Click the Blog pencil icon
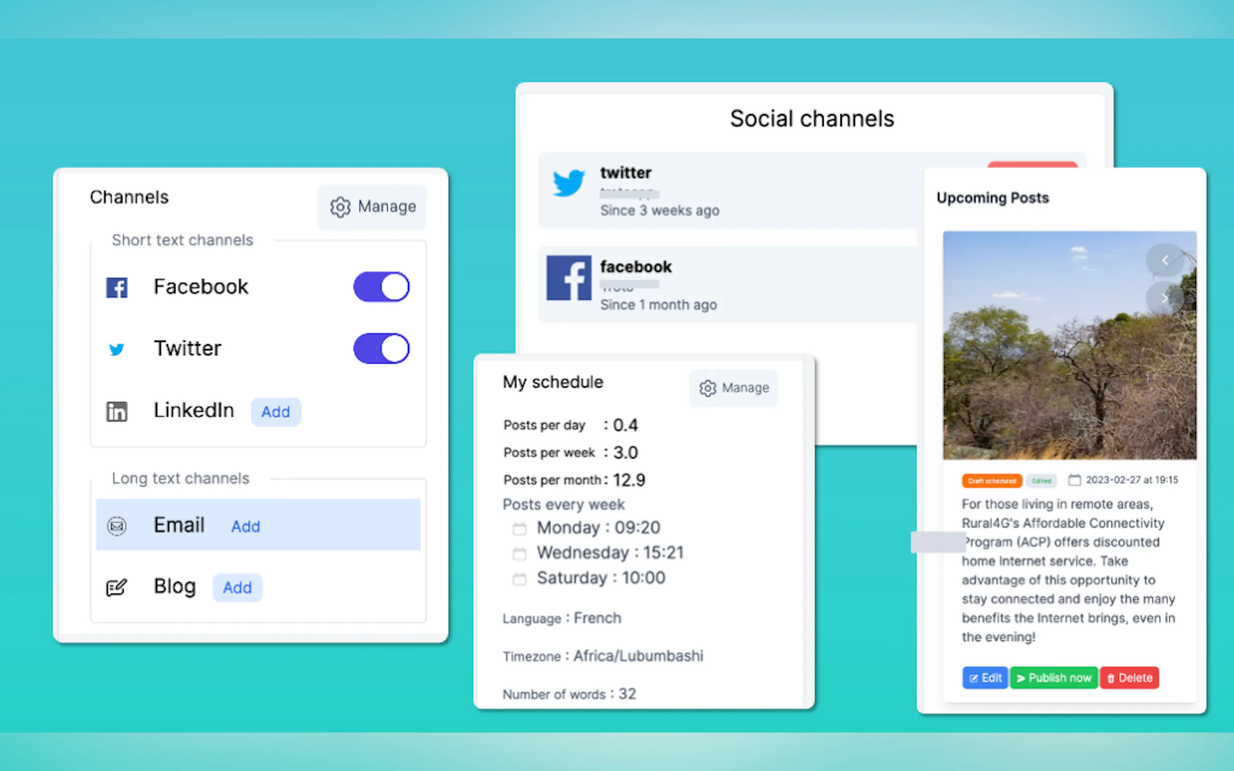 pos(116,587)
